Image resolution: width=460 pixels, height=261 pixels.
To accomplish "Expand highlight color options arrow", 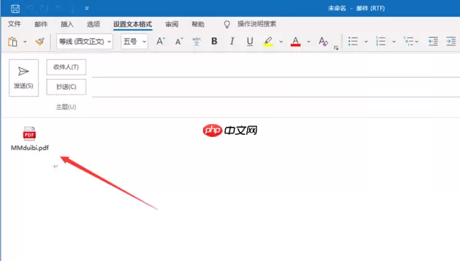I will (281, 42).
